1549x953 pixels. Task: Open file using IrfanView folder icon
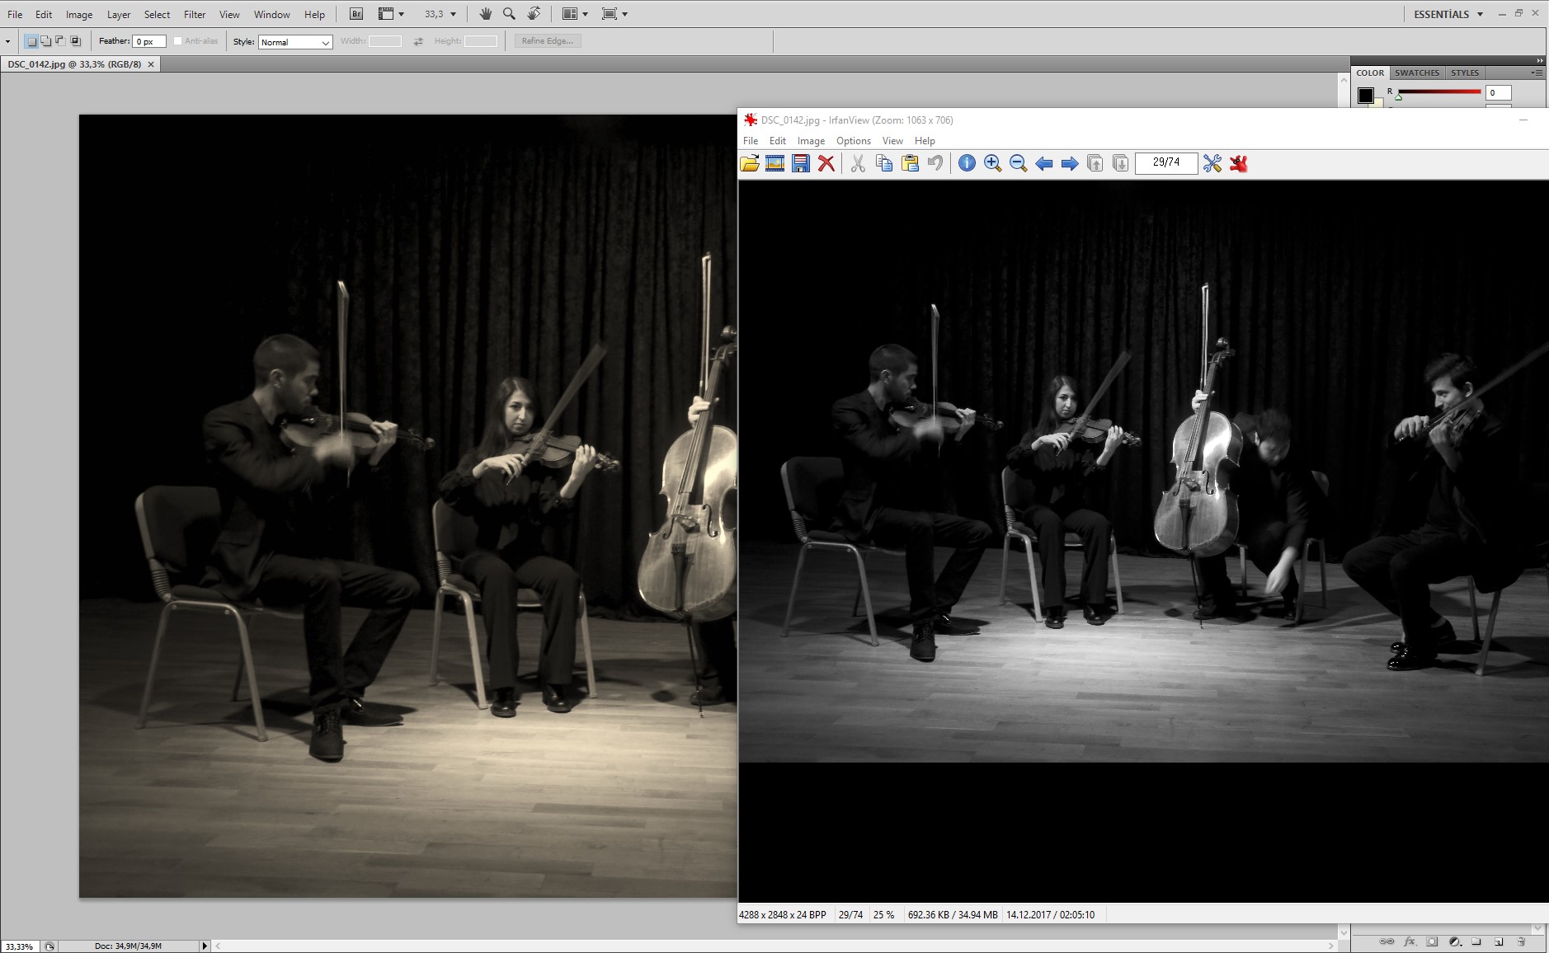coord(749,163)
